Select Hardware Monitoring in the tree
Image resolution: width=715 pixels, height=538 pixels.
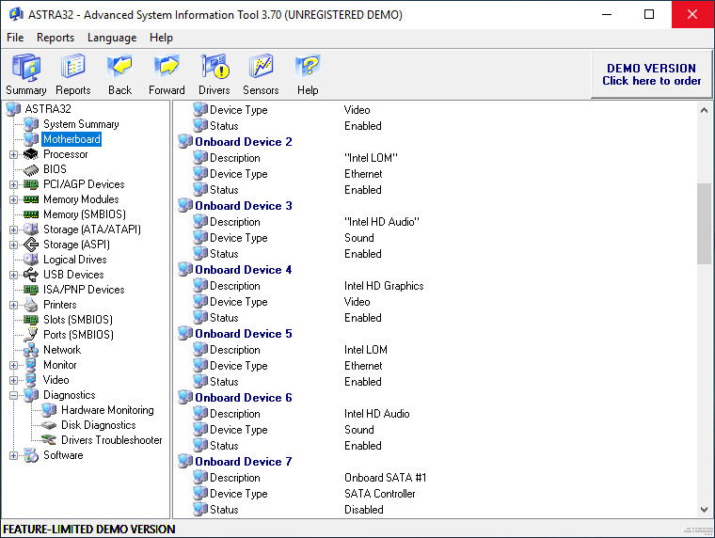tap(107, 410)
